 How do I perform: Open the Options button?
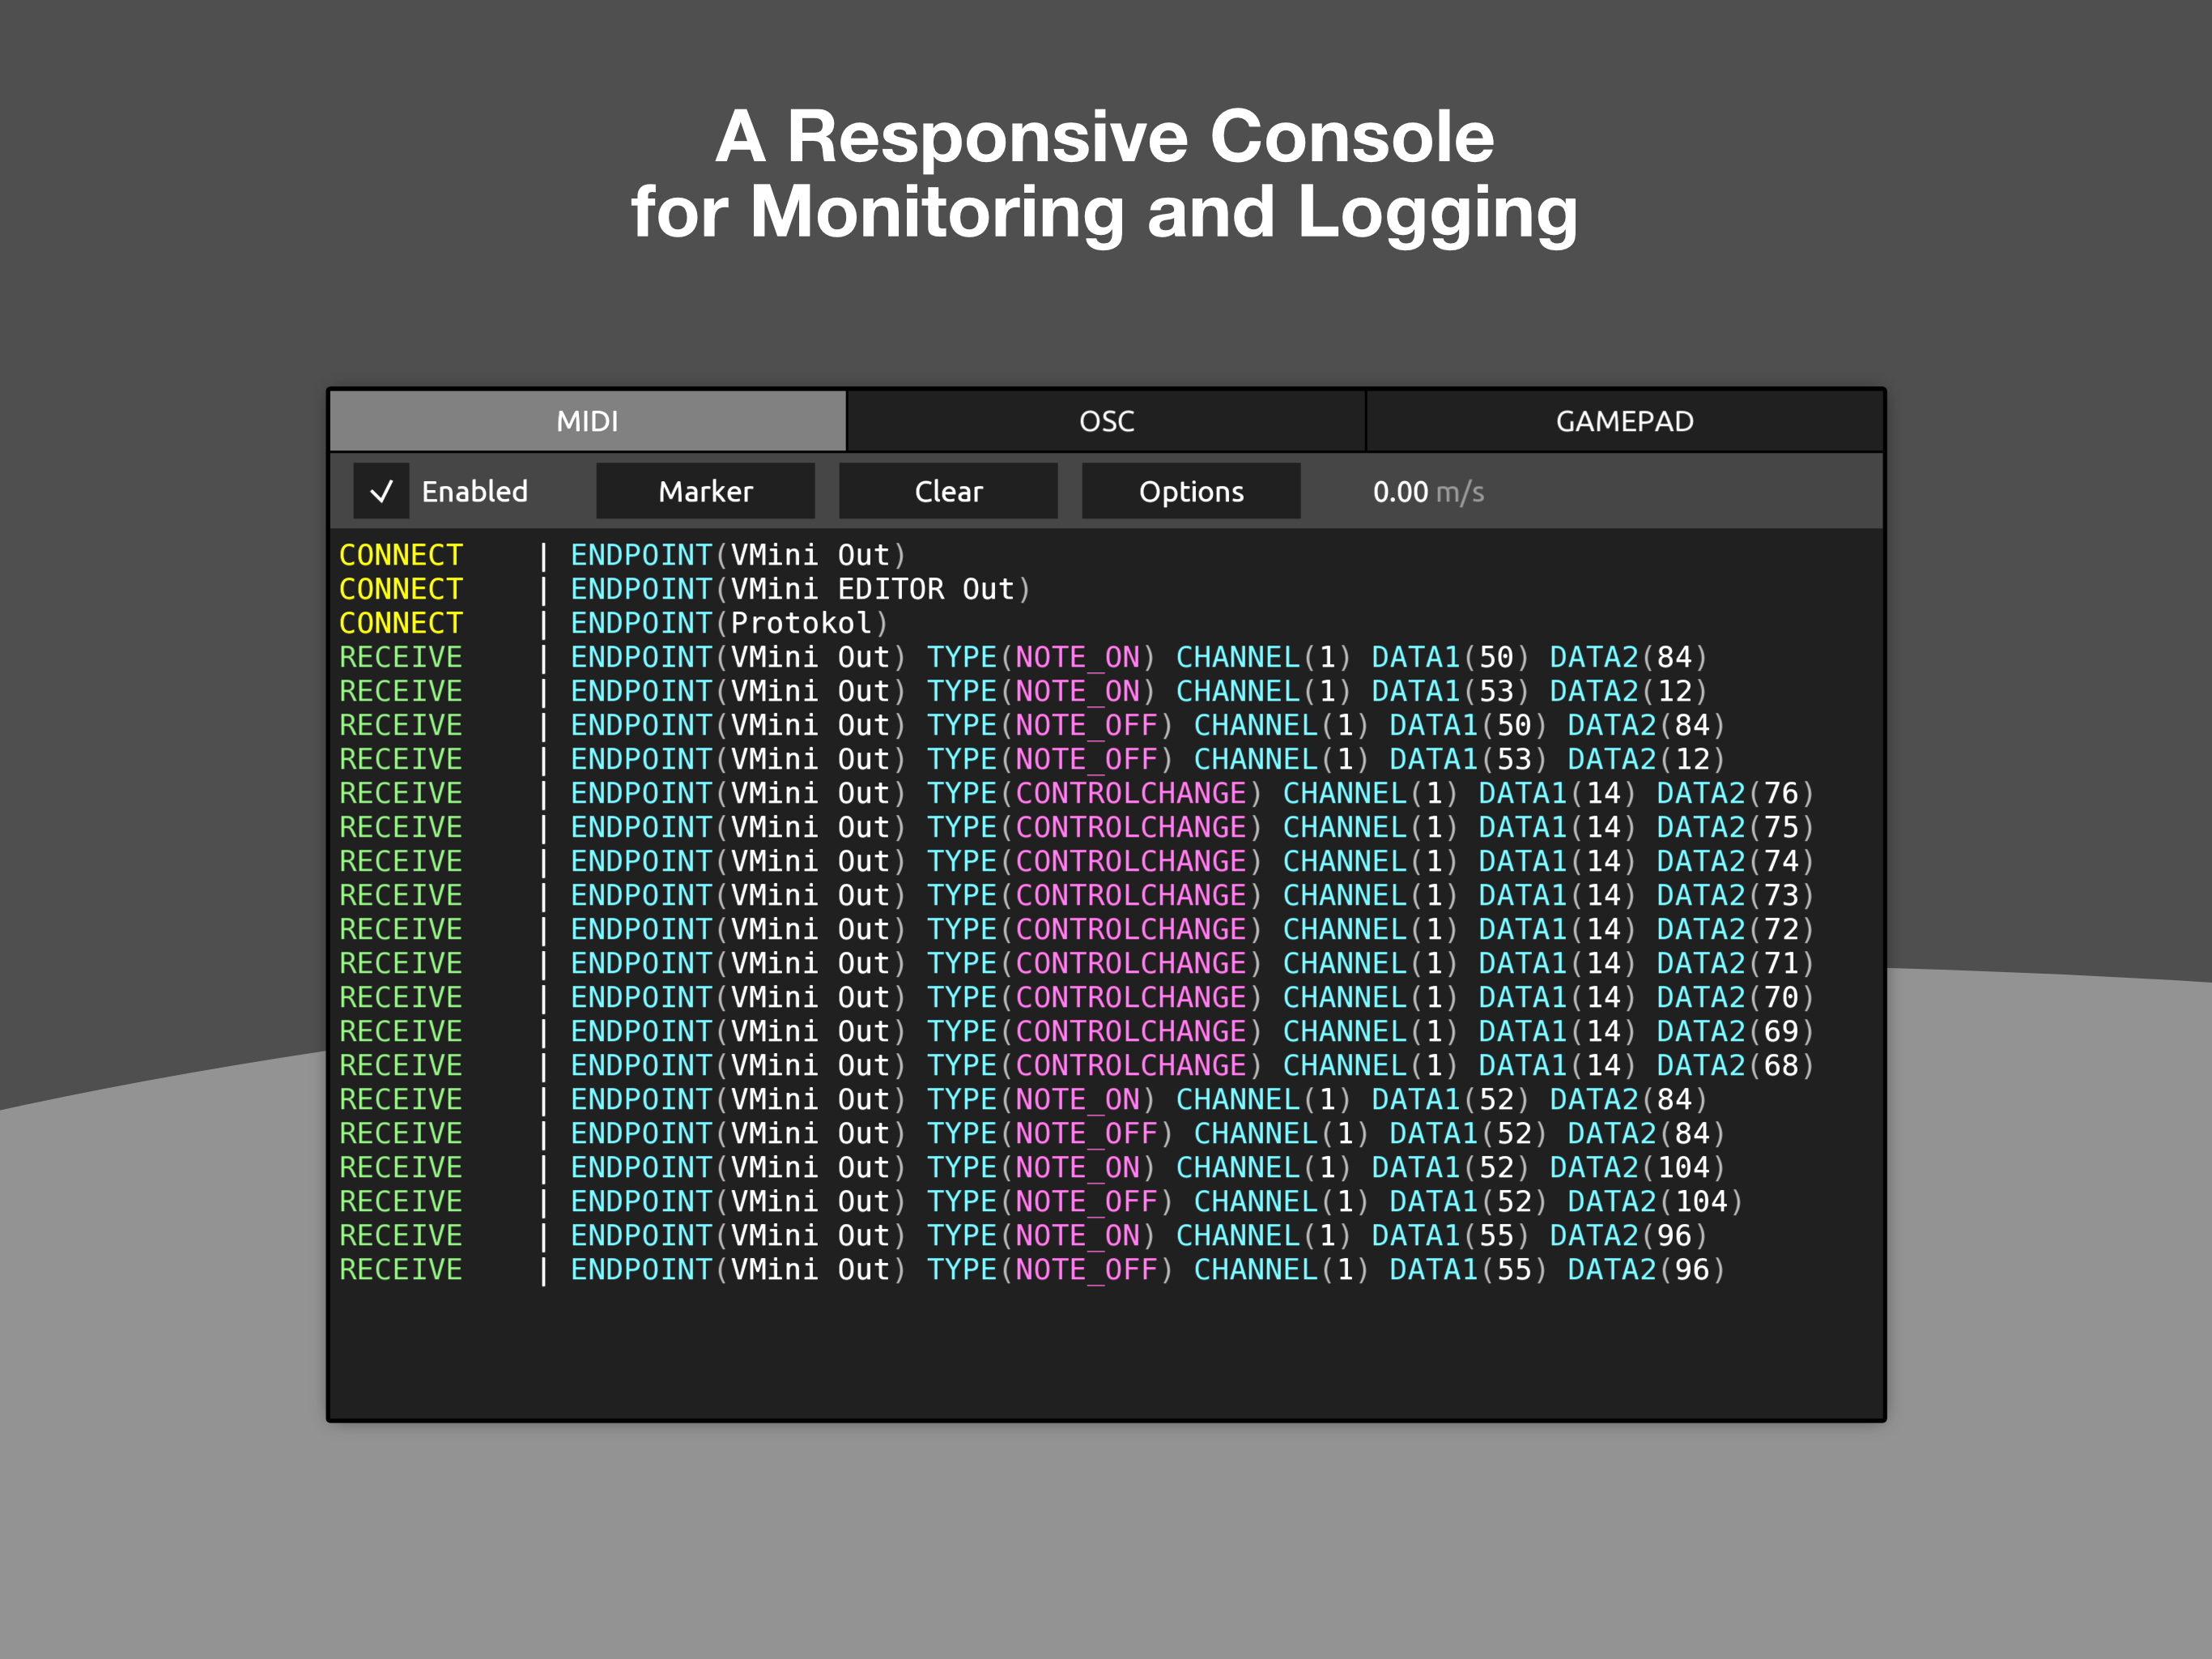[x=1191, y=491]
